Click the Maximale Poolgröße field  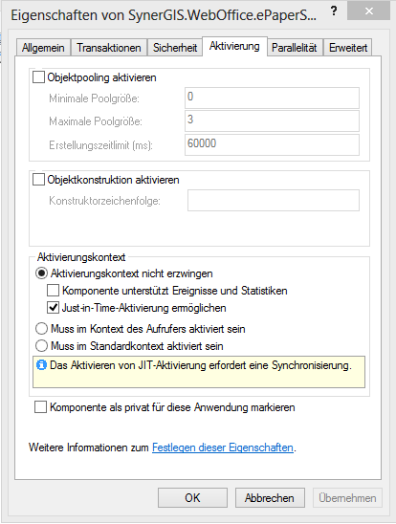pyautogui.click(x=272, y=121)
